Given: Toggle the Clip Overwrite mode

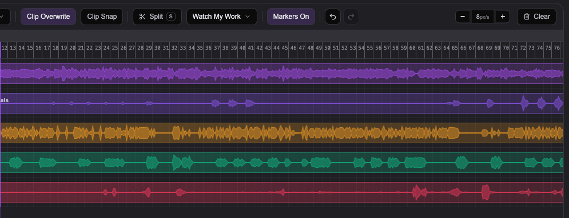Looking at the screenshot, I should (48, 17).
